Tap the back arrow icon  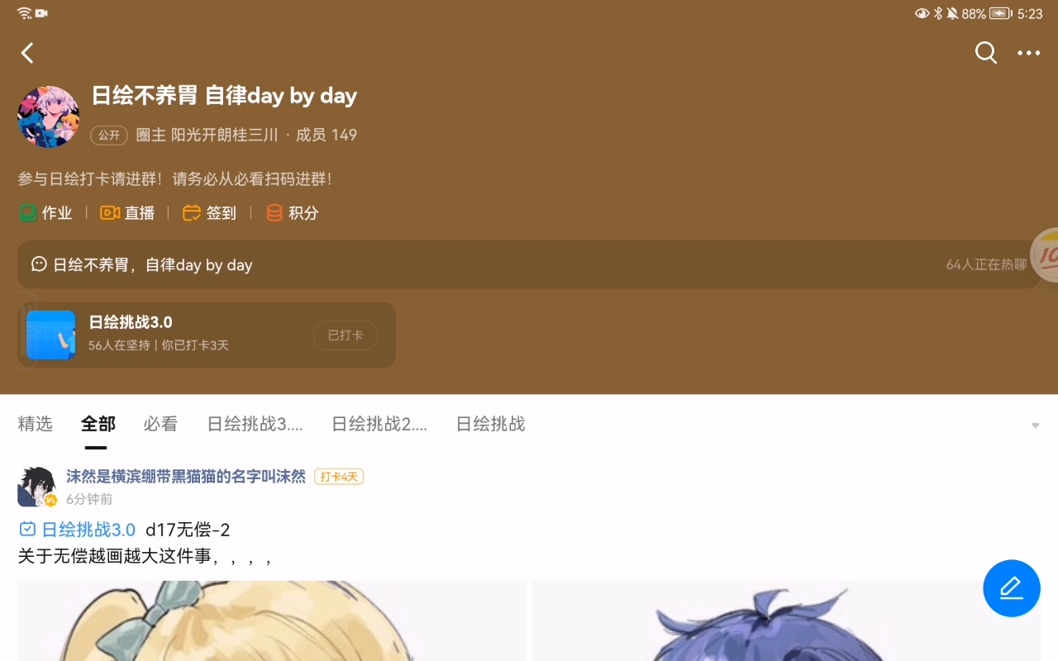click(x=27, y=54)
